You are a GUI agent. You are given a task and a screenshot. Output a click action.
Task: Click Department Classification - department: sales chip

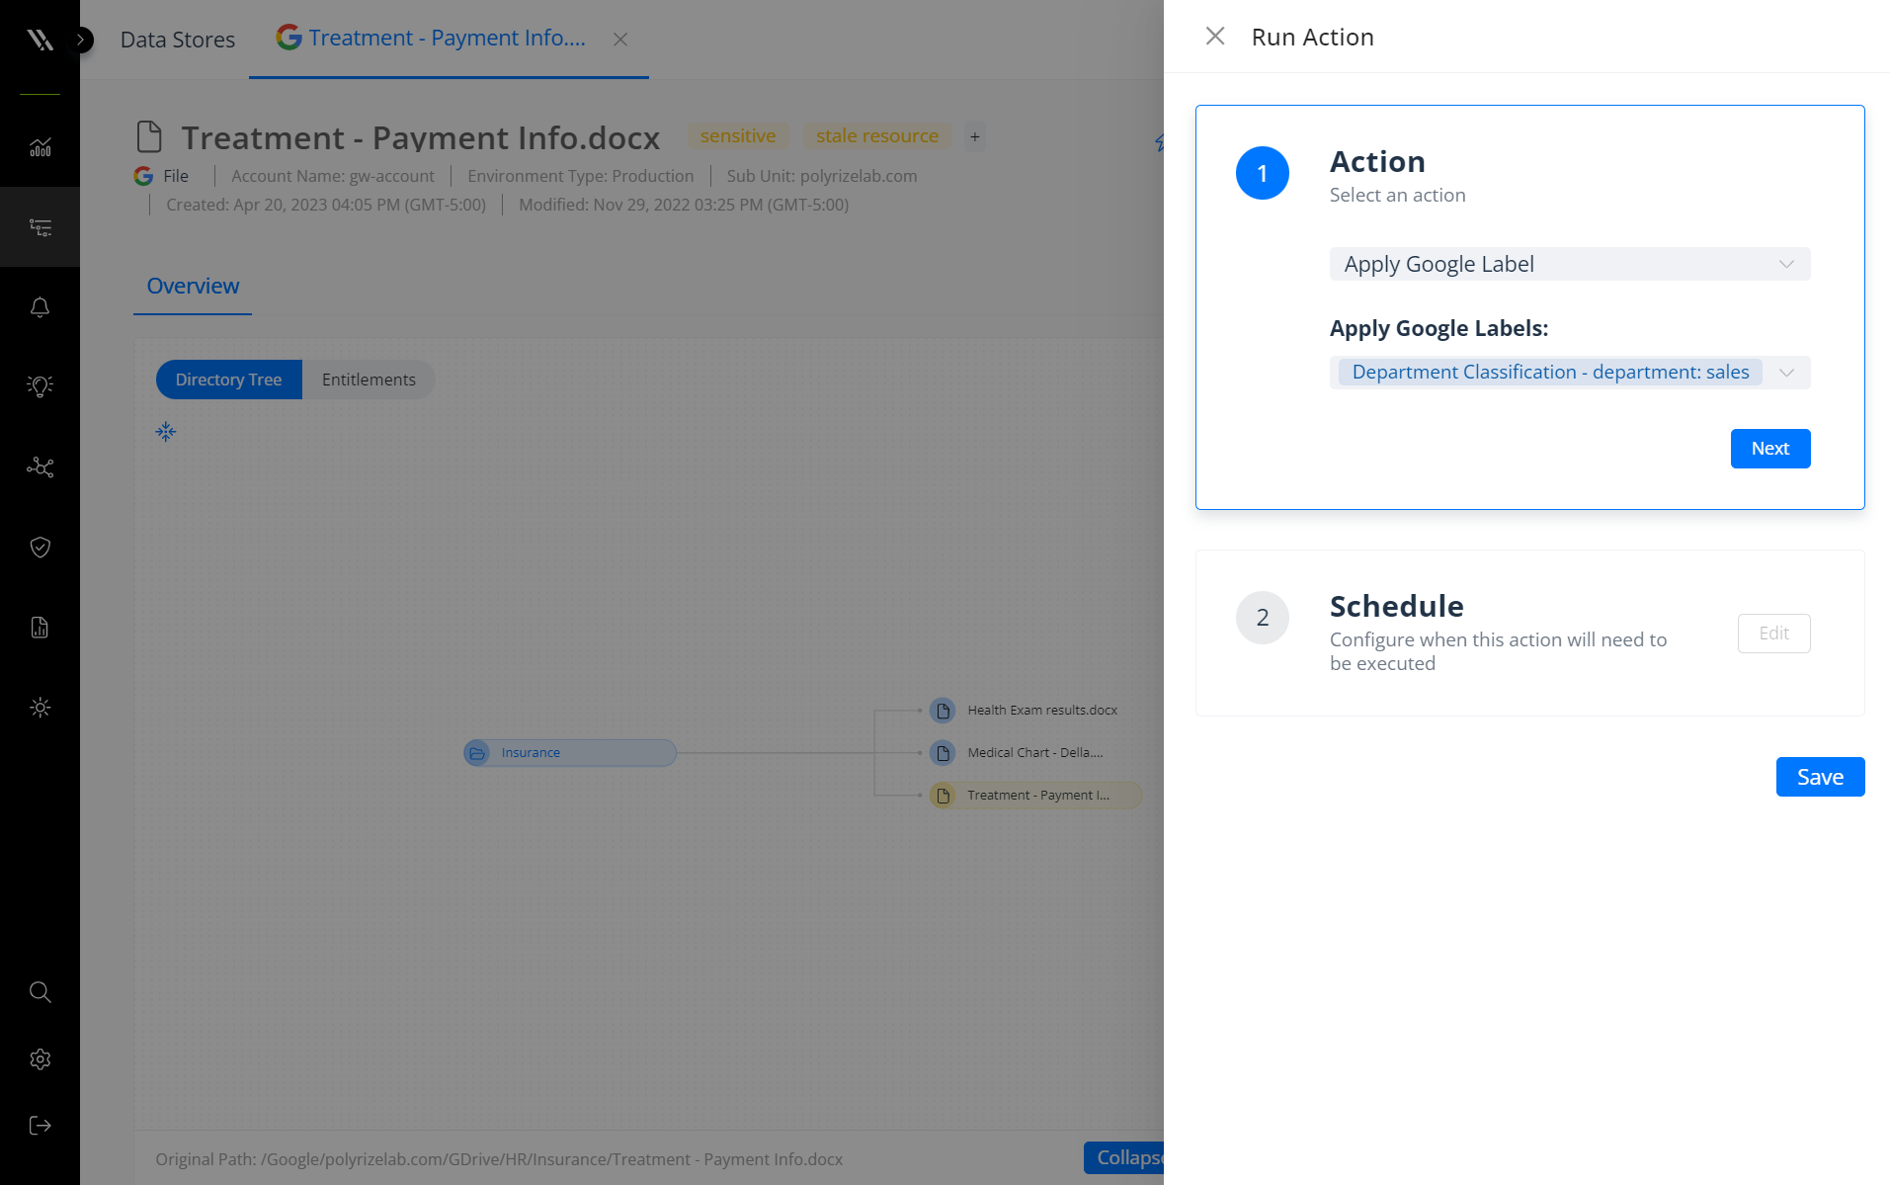point(1549,373)
